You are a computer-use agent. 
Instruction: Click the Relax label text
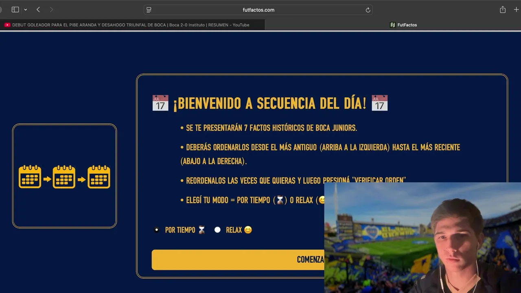coord(239,230)
